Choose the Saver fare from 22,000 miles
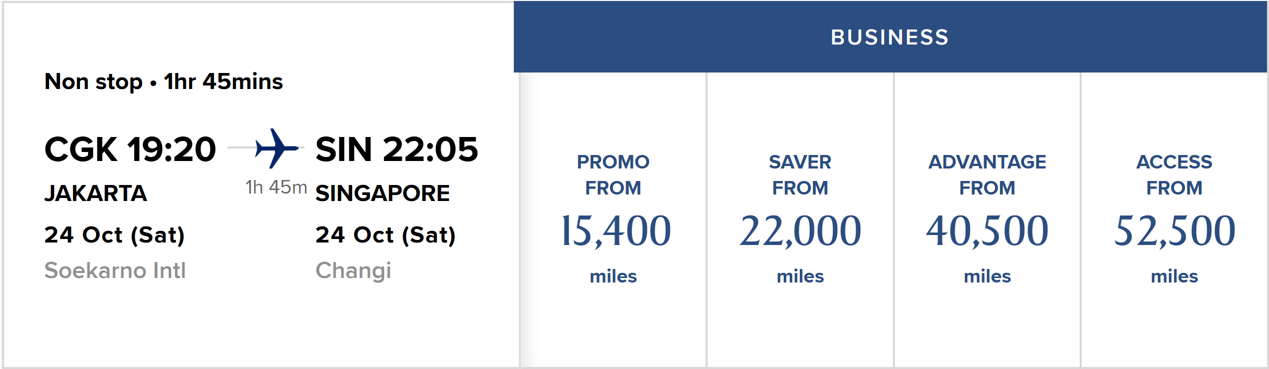 click(x=800, y=220)
